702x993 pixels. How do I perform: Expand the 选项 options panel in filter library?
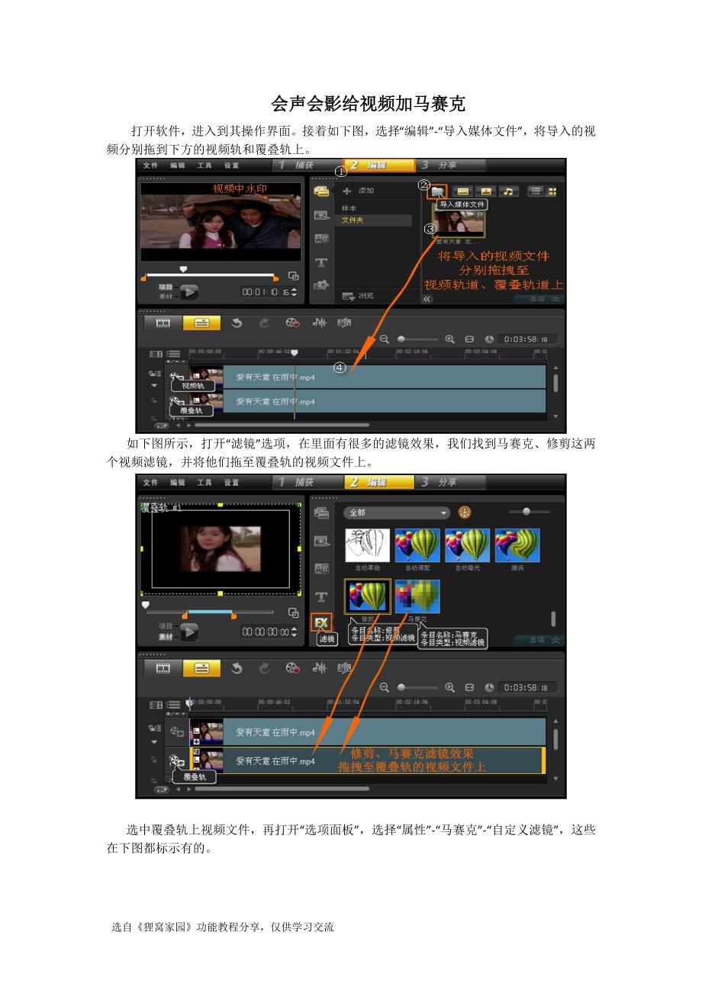point(538,640)
